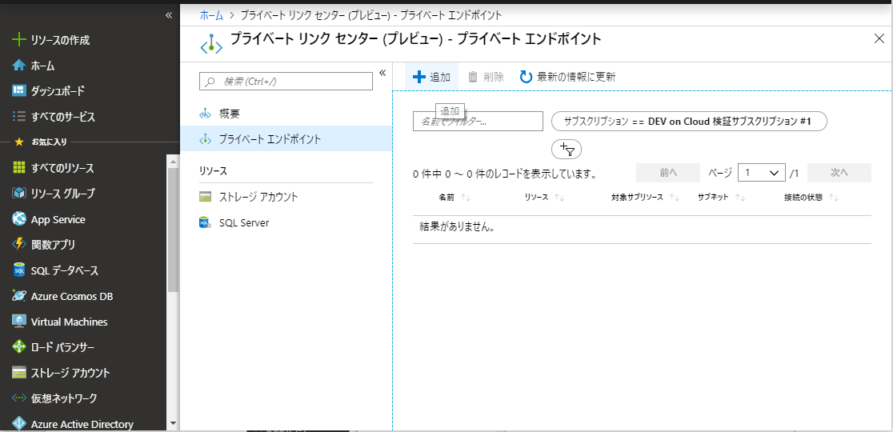
Task: Click the sidebar scrollbar down arrow
Action: [x=173, y=423]
